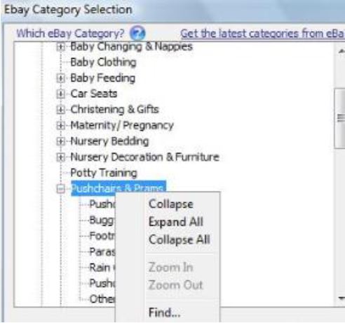Expand the Baby Changing & Nappies node
This screenshot has width=345, height=323.
(60, 47)
